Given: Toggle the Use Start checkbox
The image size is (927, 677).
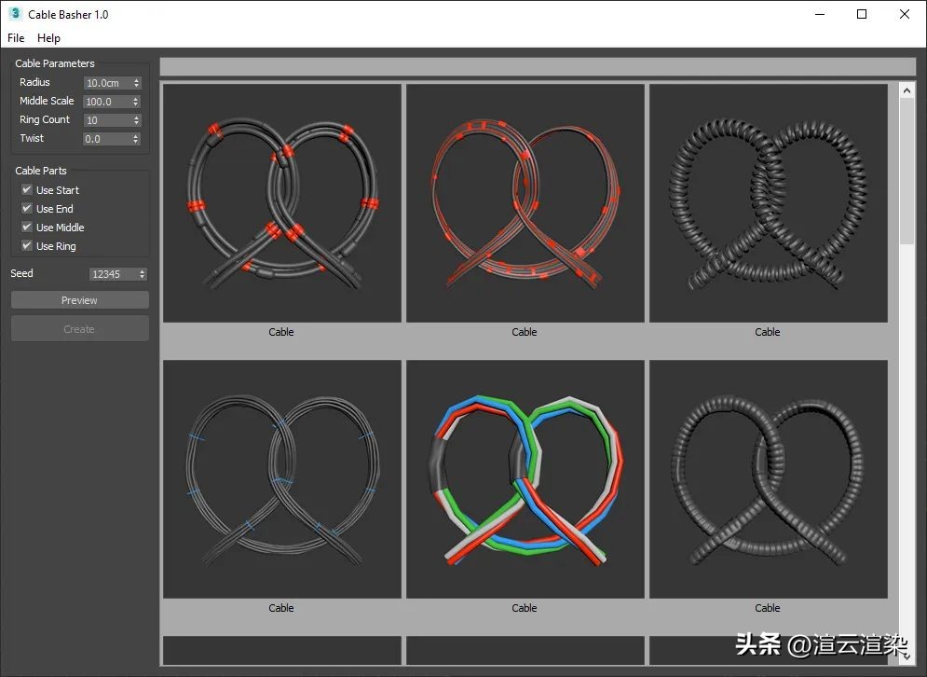Looking at the screenshot, I should (27, 190).
